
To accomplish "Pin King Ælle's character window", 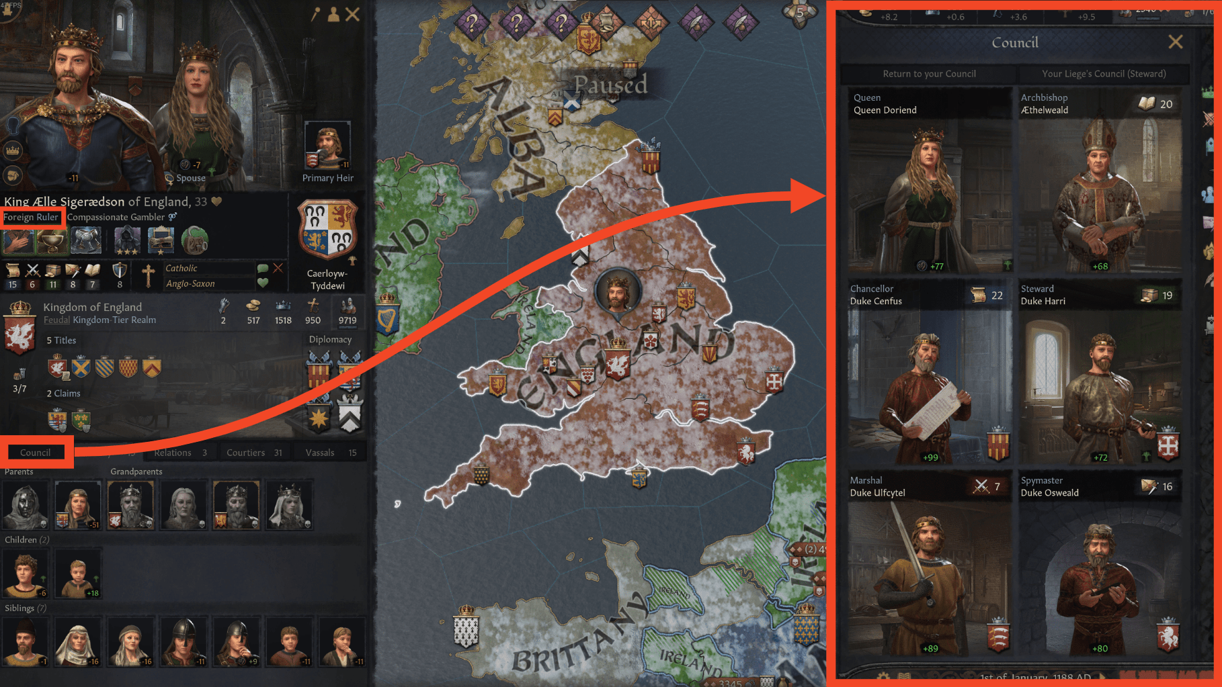I will pyautogui.click(x=315, y=14).
